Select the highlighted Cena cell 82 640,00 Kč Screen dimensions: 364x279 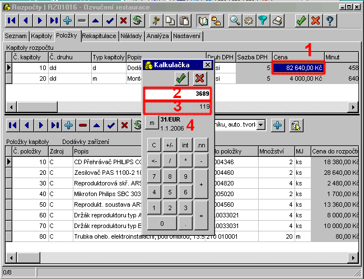pos(298,68)
